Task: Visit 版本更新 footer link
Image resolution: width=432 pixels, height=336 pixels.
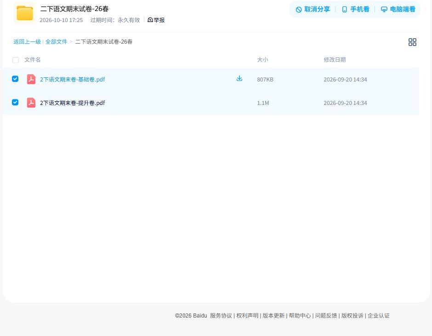Action: [273, 316]
